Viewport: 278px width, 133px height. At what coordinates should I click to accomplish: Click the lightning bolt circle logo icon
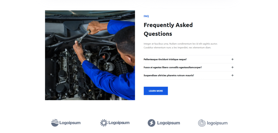pyautogui.click(x=151, y=123)
